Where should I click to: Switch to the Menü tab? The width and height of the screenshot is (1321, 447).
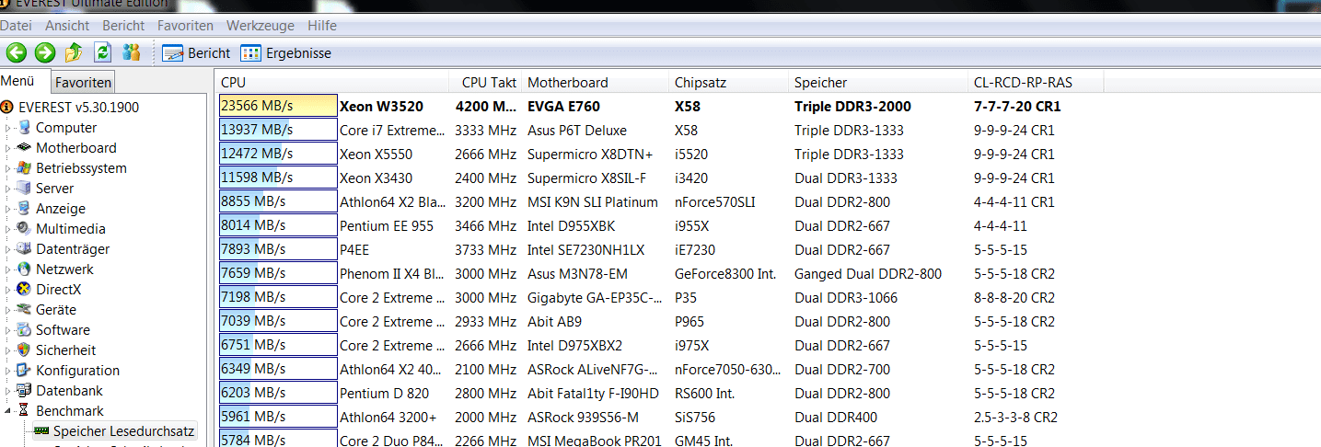coord(17,81)
